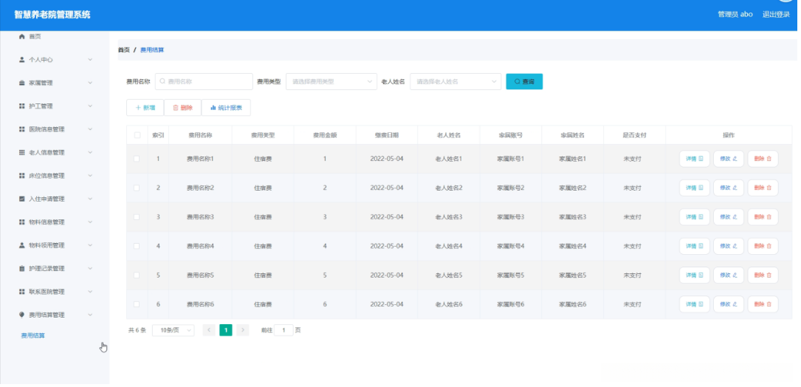Open the 统计报表 statistics report

point(227,108)
